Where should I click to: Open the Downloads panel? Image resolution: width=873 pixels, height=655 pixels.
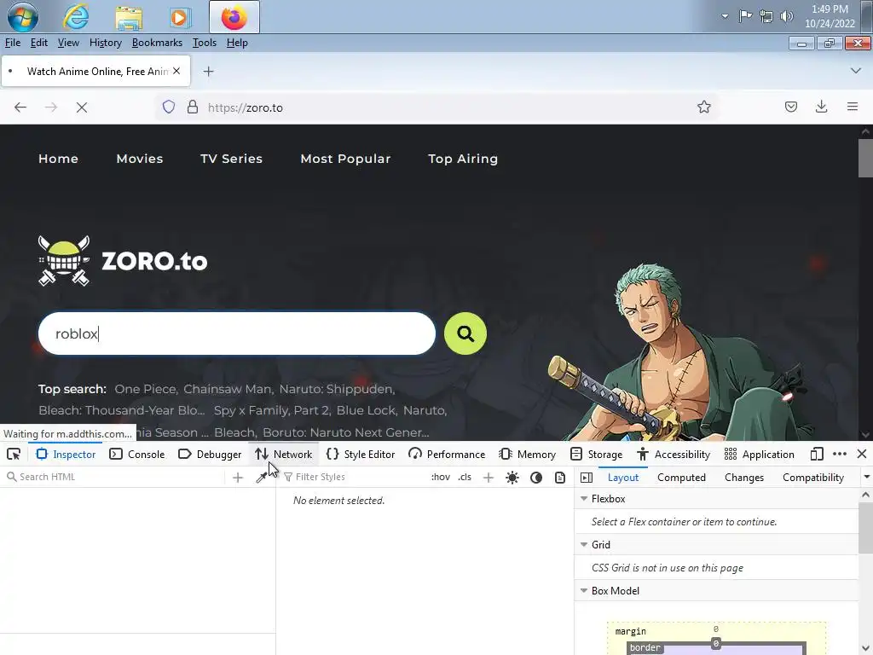[x=821, y=107]
